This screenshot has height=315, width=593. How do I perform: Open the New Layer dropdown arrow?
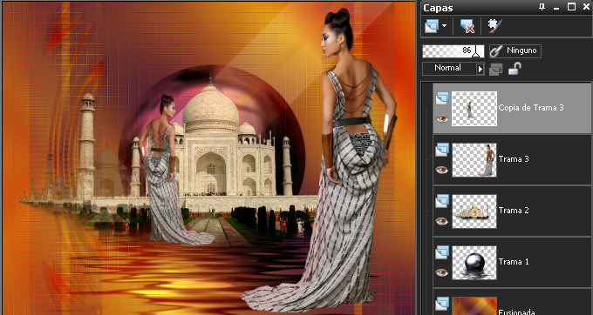click(x=444, y=26)
